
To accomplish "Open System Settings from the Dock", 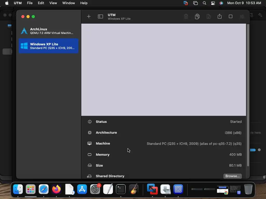I will click(x=95, y=189).
